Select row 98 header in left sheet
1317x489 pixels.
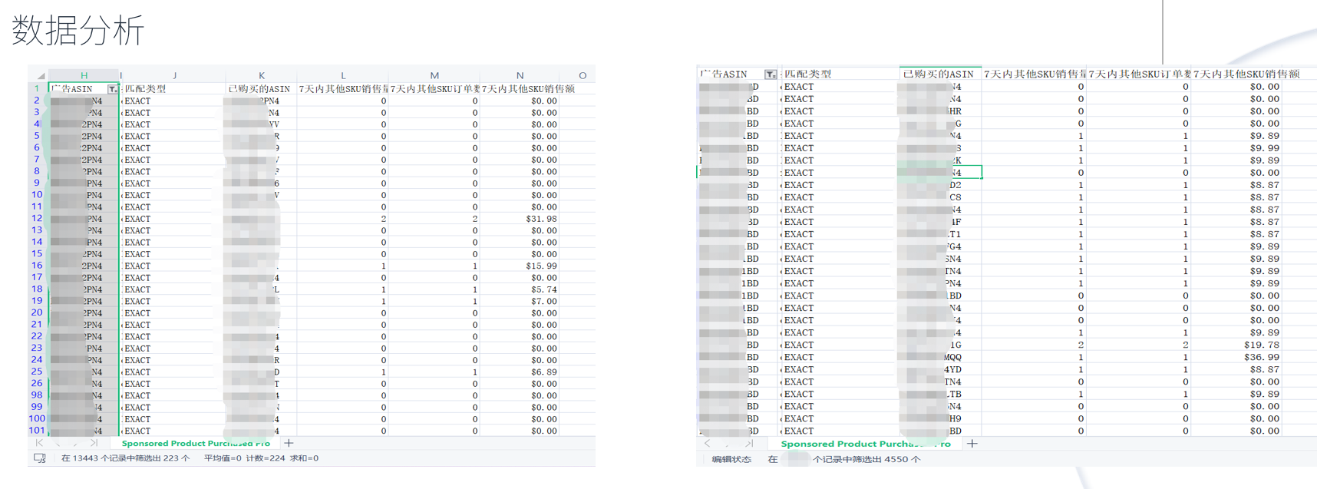[37, 395]
